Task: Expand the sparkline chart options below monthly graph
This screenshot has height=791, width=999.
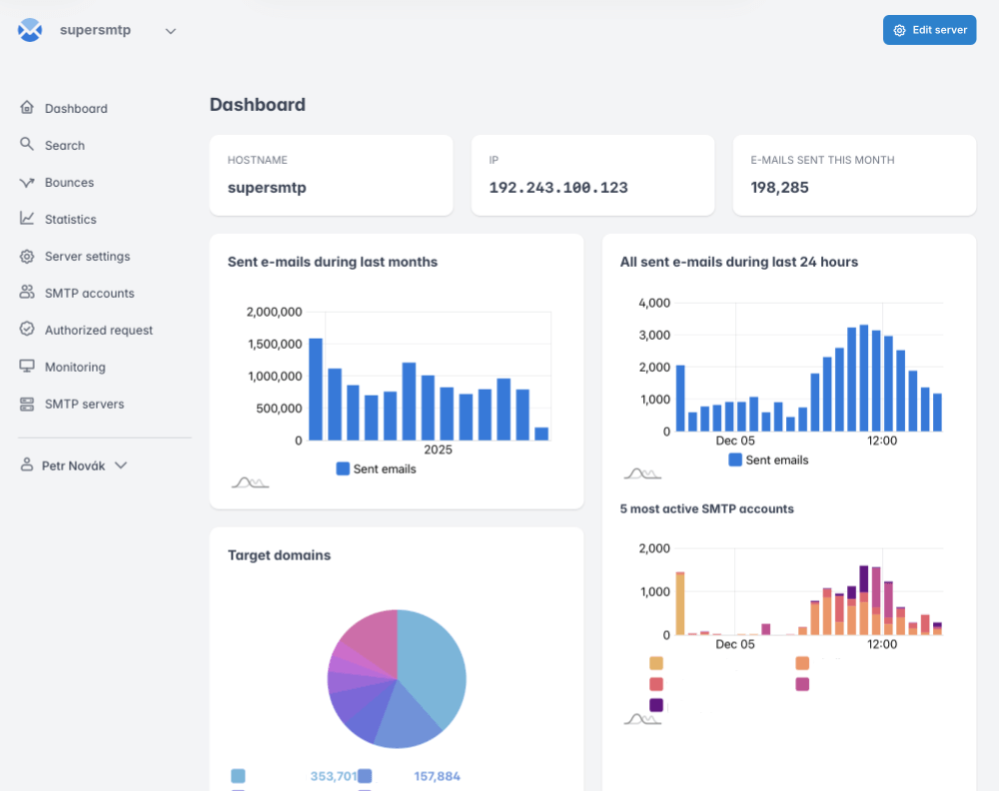Action: click(249, 480)
